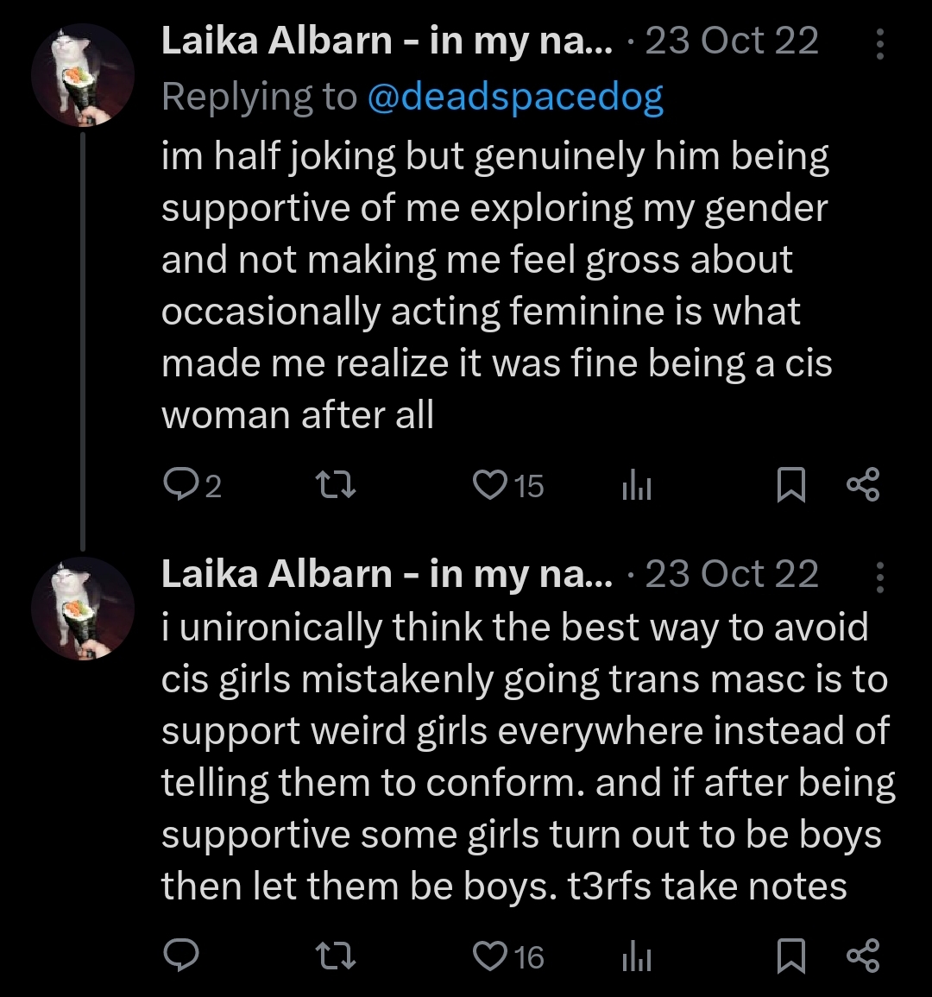Like the second tweet with 16 likes
932x997 pixels.
489,955
